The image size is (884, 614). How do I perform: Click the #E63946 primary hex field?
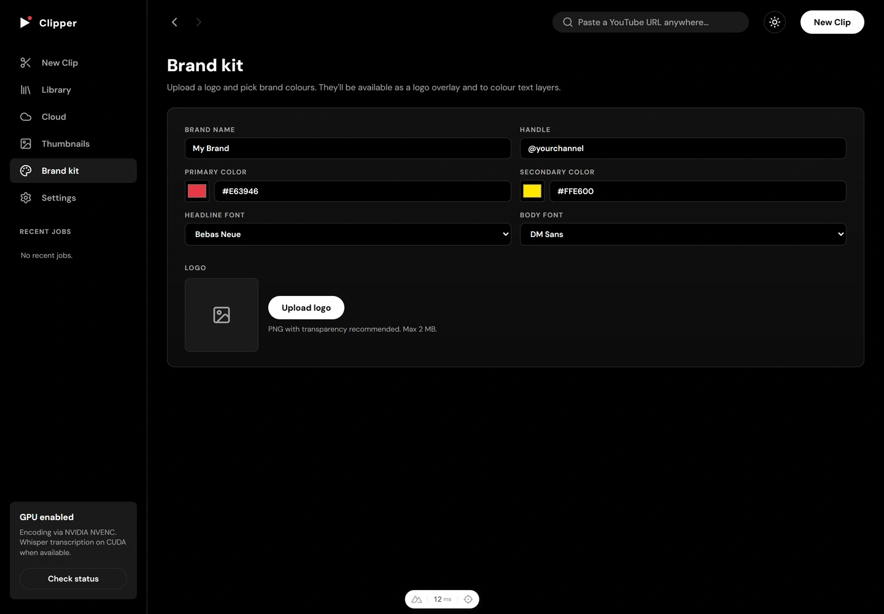(363, 191)
